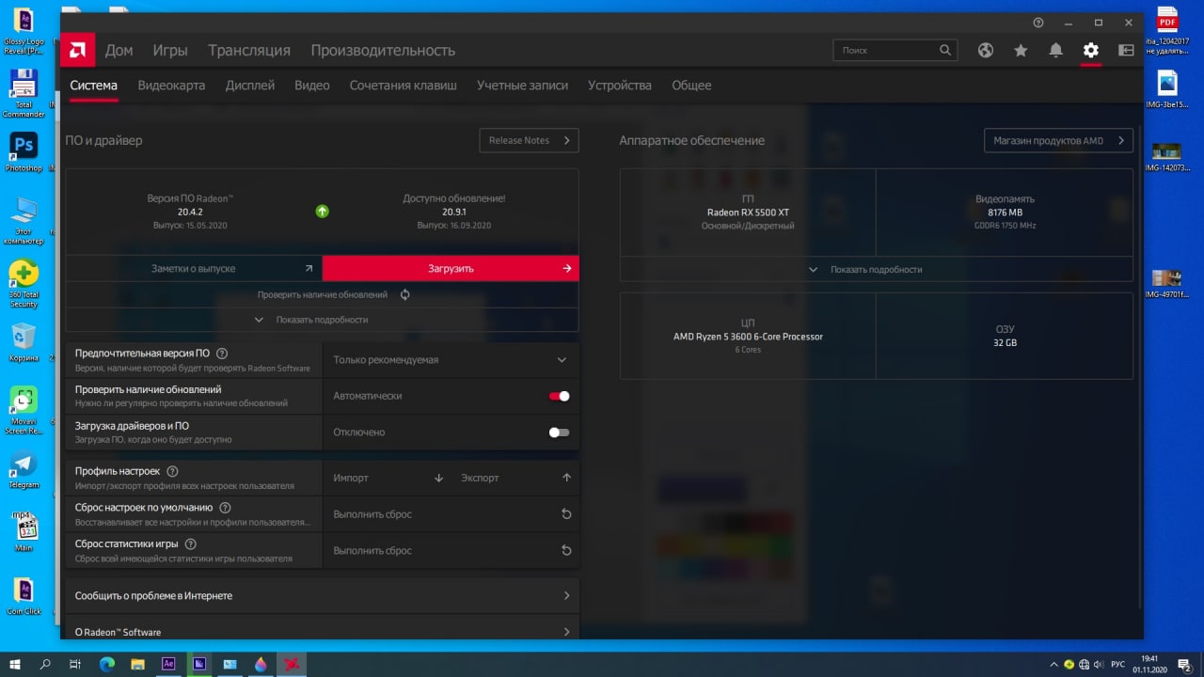The width and height of the screenshot is (1204, 677).
Task: Switch to Учетные записи sub-tab
Action: pos(522,86)
